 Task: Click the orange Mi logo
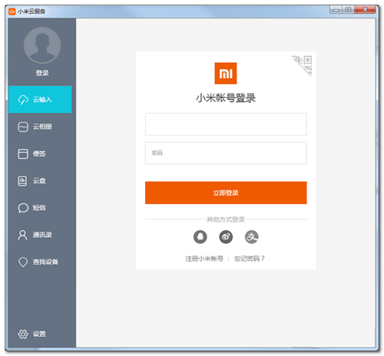[226, 74]
